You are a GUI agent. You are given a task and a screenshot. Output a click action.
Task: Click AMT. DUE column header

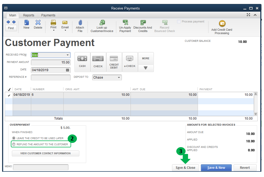pos(139,89)
